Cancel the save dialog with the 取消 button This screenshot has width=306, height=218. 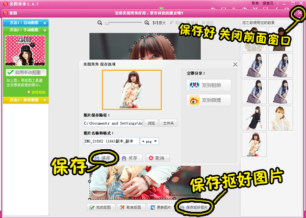[x=157, y=158]
